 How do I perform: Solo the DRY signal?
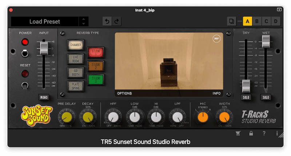(x=246, y=97)
